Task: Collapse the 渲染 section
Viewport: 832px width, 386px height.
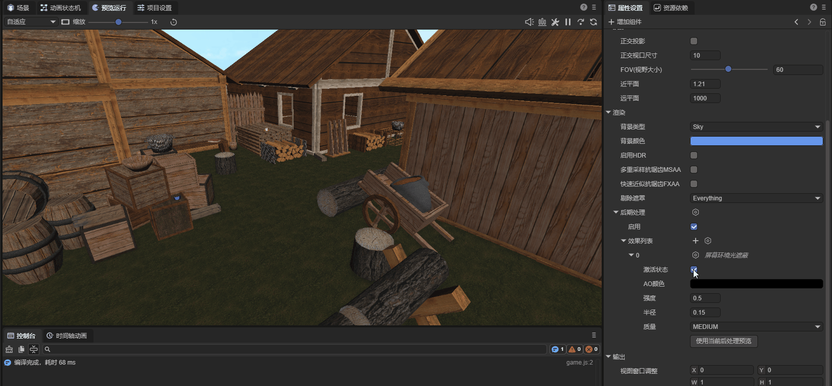Action: point(609,113)
